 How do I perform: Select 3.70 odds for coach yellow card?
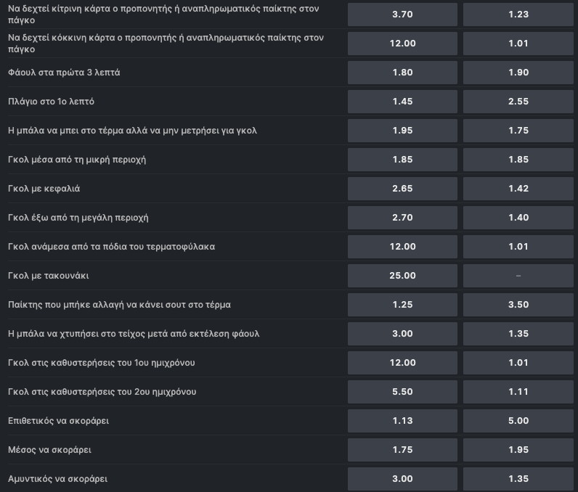(x=402, y=15)
